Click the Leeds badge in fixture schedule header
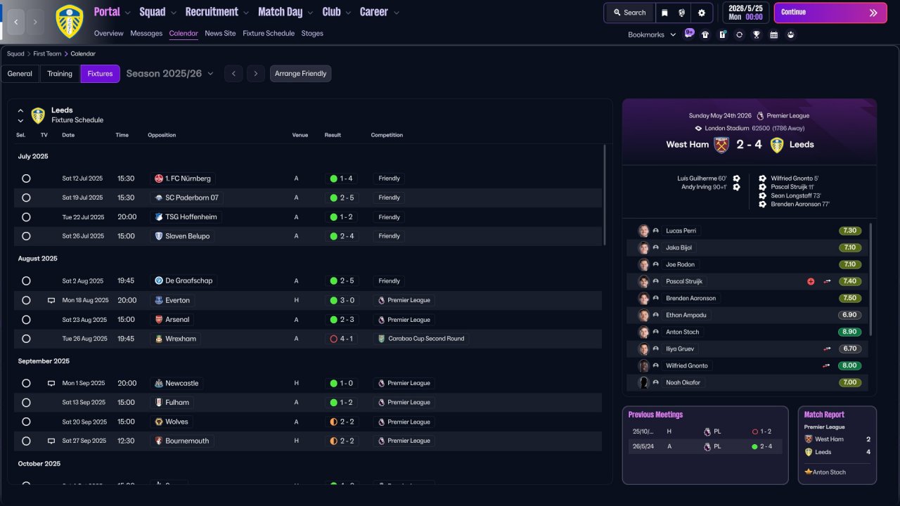Viewport: 900px width, 506px height. [39, 115]
